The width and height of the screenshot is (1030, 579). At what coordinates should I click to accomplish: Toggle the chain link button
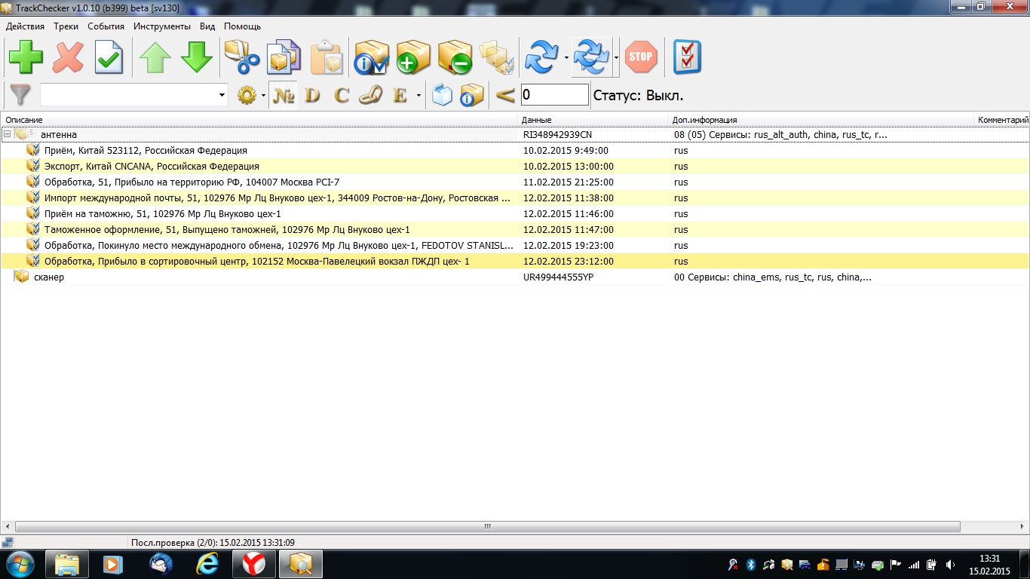point(370,95)
